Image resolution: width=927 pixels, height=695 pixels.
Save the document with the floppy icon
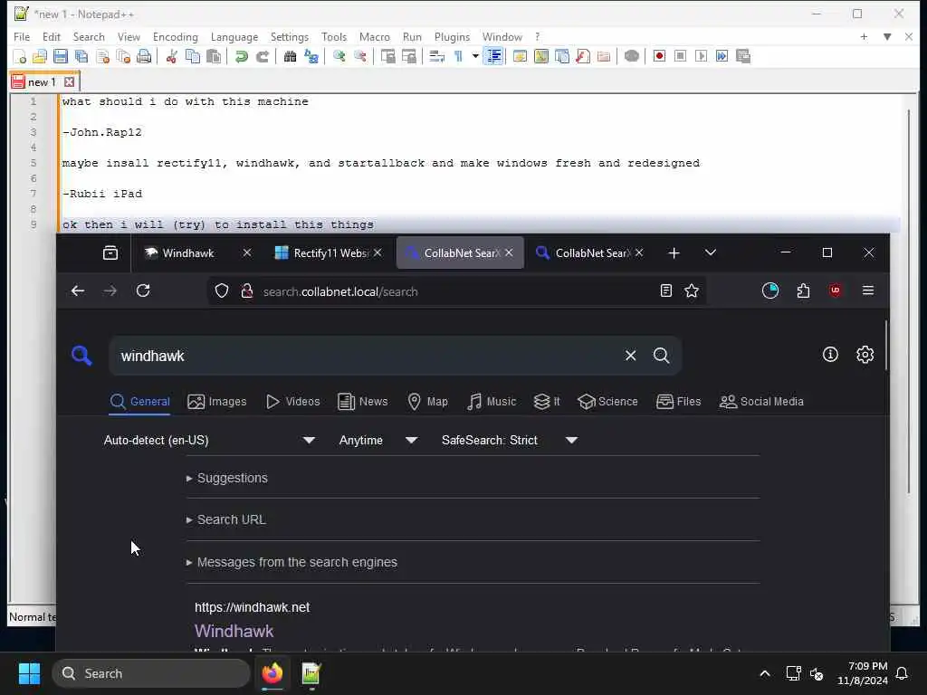[x=61, y=56]
